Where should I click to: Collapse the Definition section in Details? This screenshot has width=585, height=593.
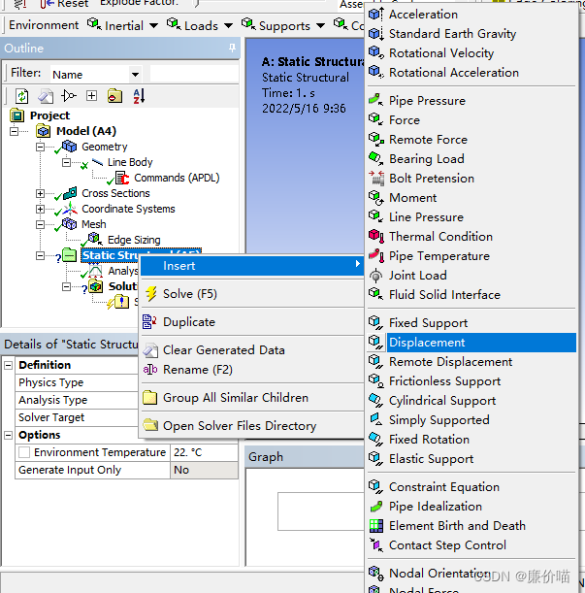pos(9,365)
